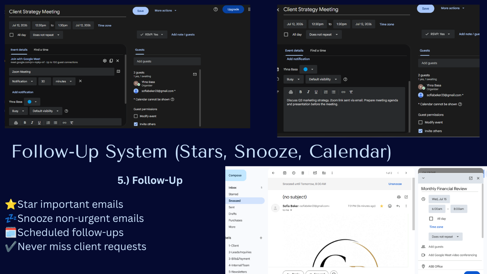Apply underline in left calendar description toolbar
Viewport: 487px width, 274px height.
39,123
